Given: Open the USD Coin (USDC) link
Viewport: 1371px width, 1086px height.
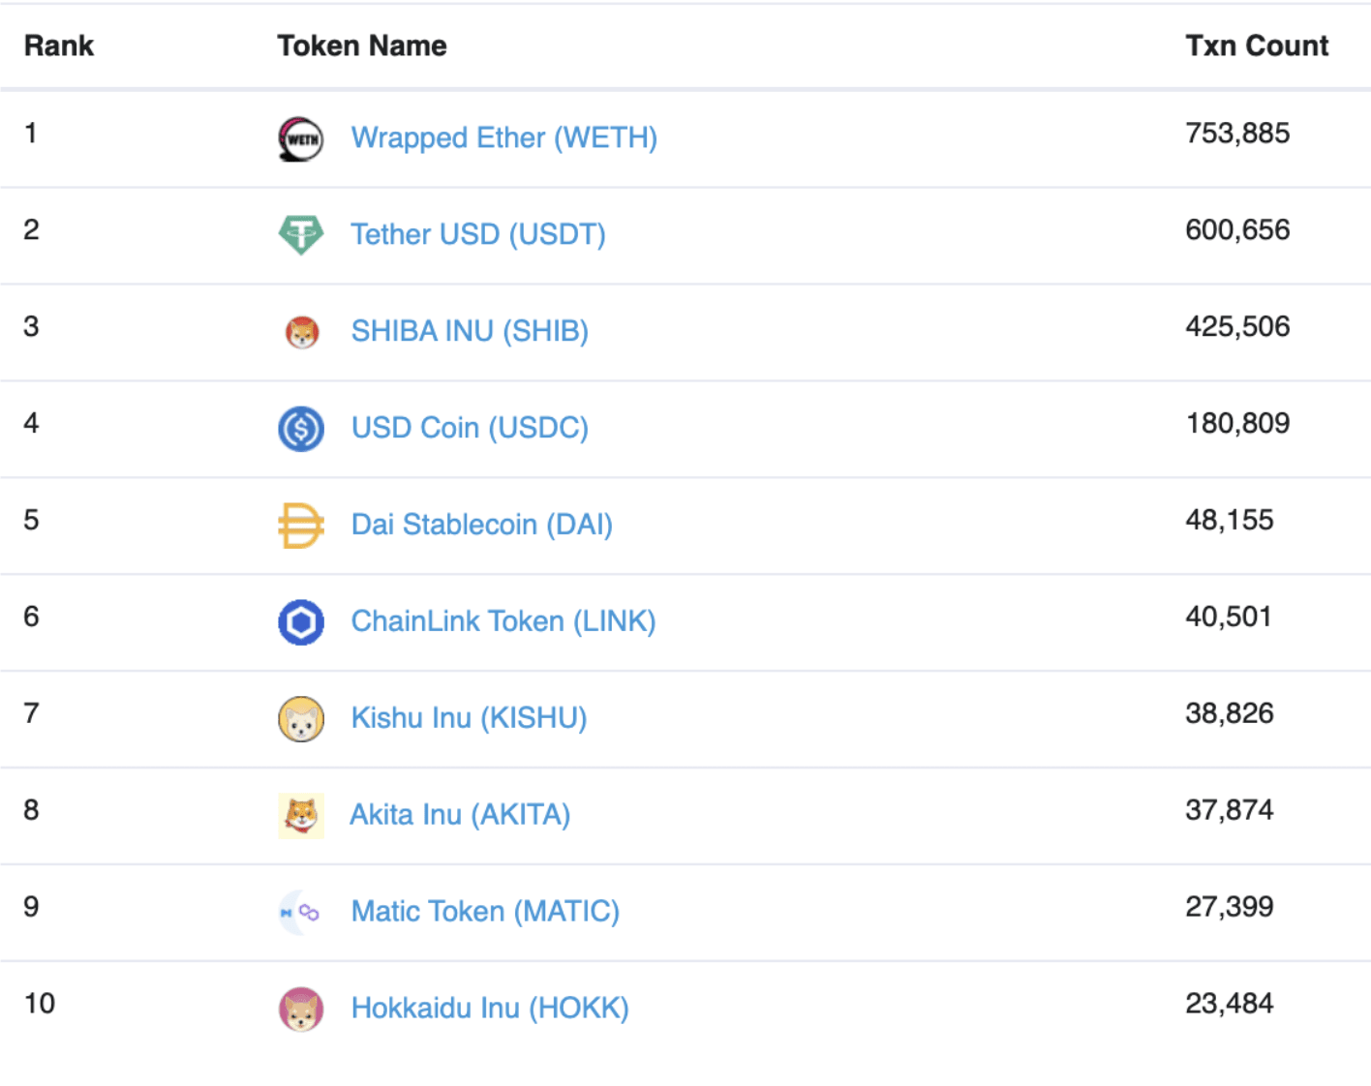Looking at the screenshot, I should coord(470,428).
